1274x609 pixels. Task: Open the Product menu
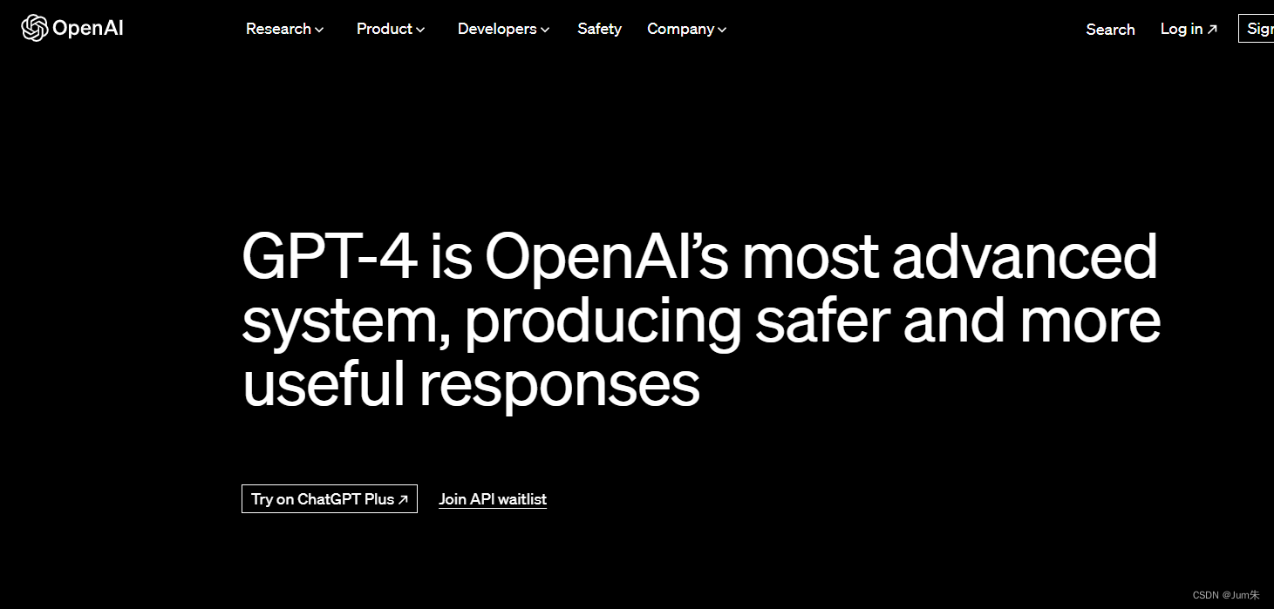(x=391, y=29)
